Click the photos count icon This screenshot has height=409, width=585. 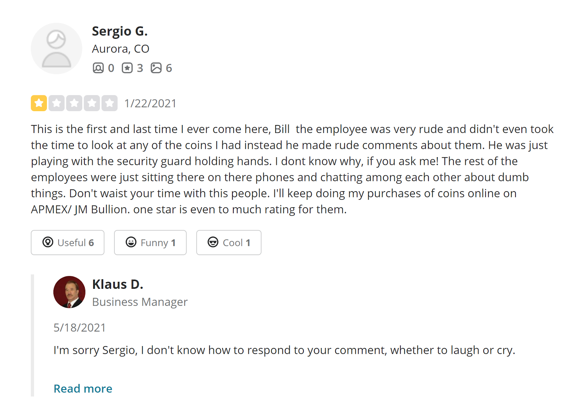[156, 68]
